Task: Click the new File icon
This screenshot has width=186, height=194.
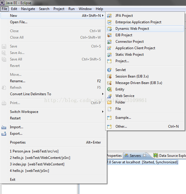Action: coord(109,109)
